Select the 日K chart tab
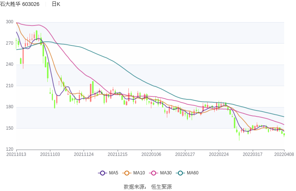Screen dimensions: 296x191 56,4
